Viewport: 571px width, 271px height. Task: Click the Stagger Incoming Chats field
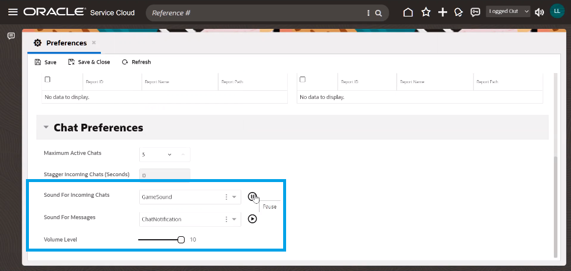tap(165, 174)
